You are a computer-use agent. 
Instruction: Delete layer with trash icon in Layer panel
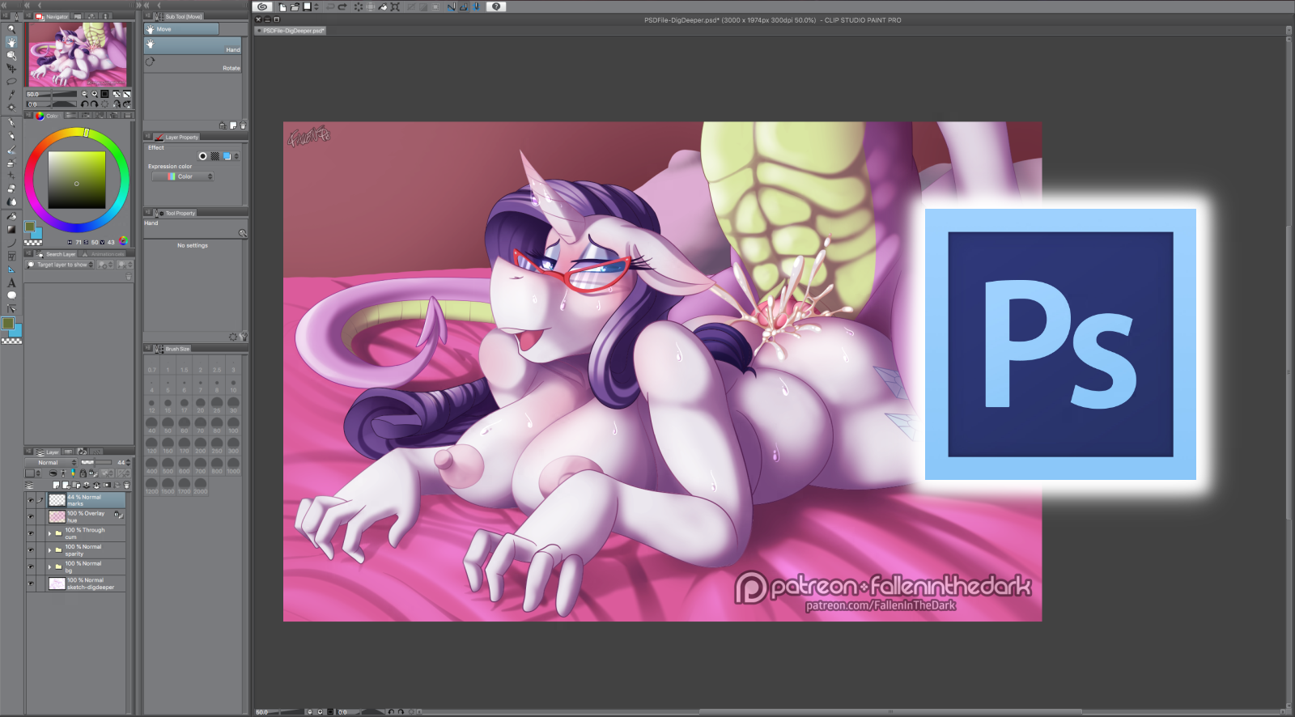pos(126,486)
